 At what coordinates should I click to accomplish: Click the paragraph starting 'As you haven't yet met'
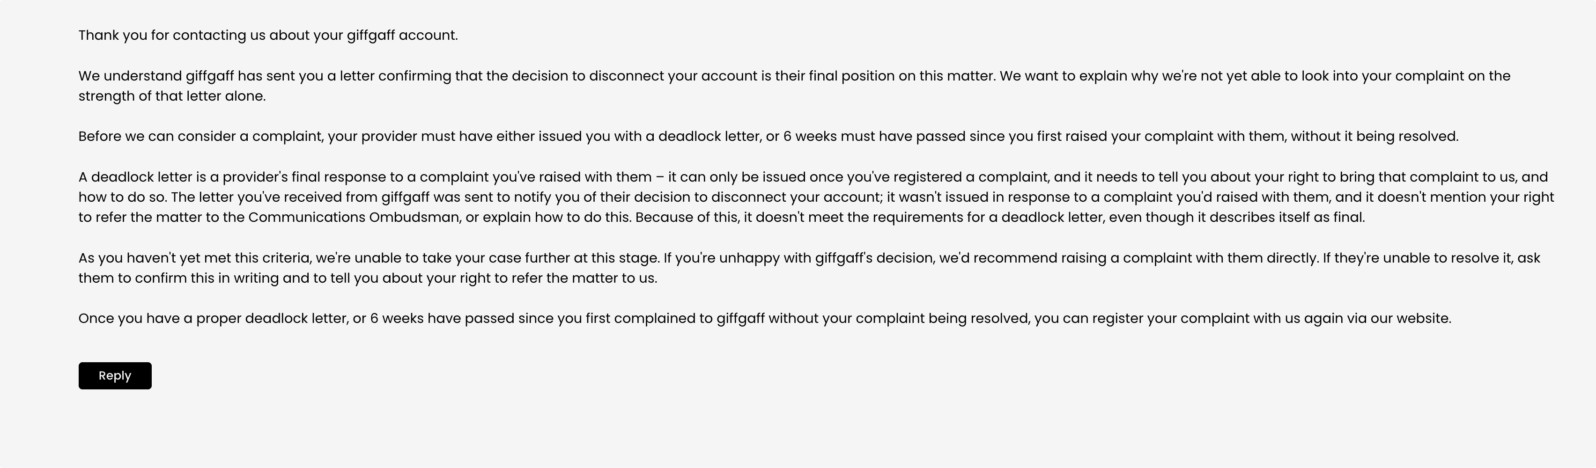tap(809, 268)
